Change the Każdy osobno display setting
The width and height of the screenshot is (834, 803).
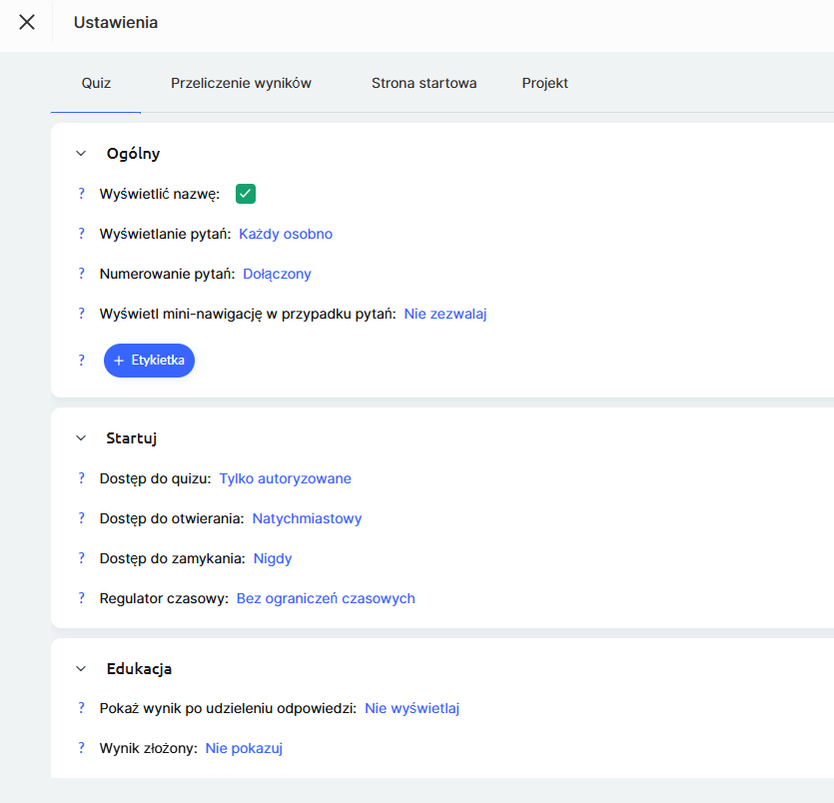286,234
